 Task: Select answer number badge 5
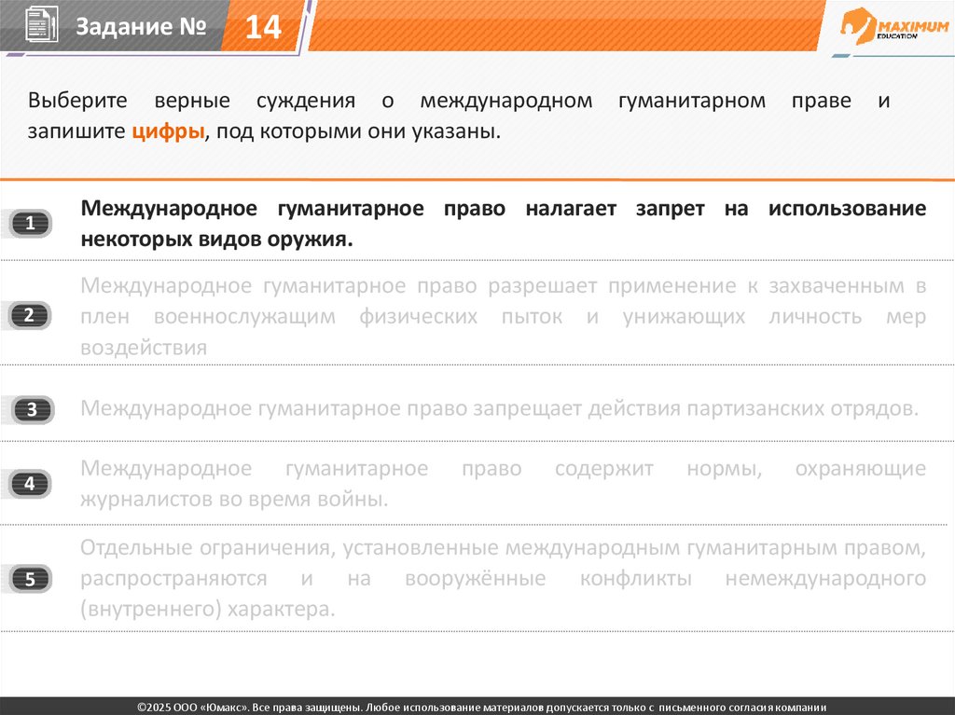31,579
